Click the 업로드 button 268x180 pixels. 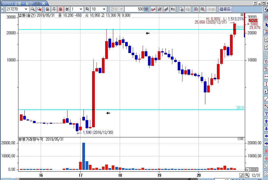pyautogui.click(x=225, y=9)
